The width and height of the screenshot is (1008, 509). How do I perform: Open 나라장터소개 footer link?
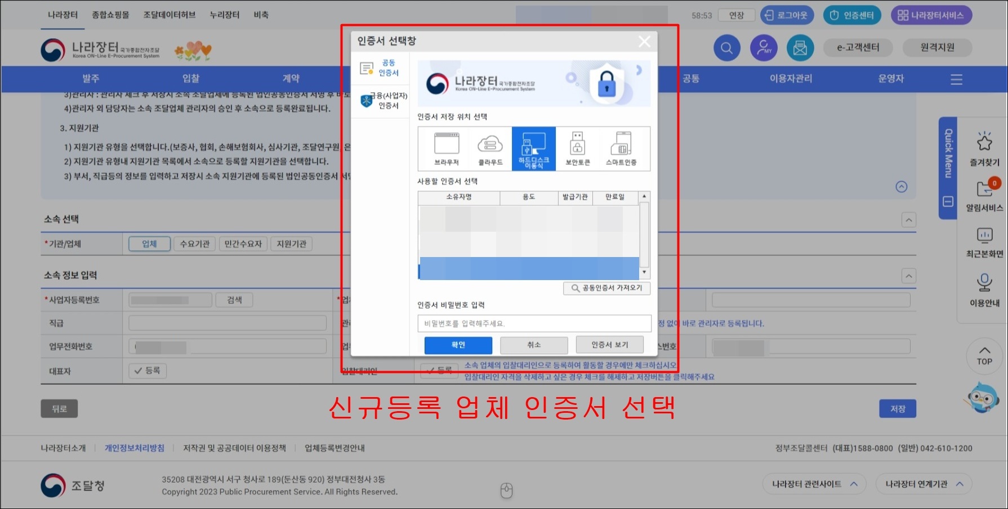63,448
